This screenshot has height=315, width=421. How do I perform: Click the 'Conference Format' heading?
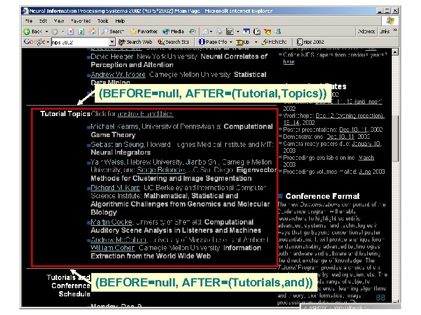322,197
